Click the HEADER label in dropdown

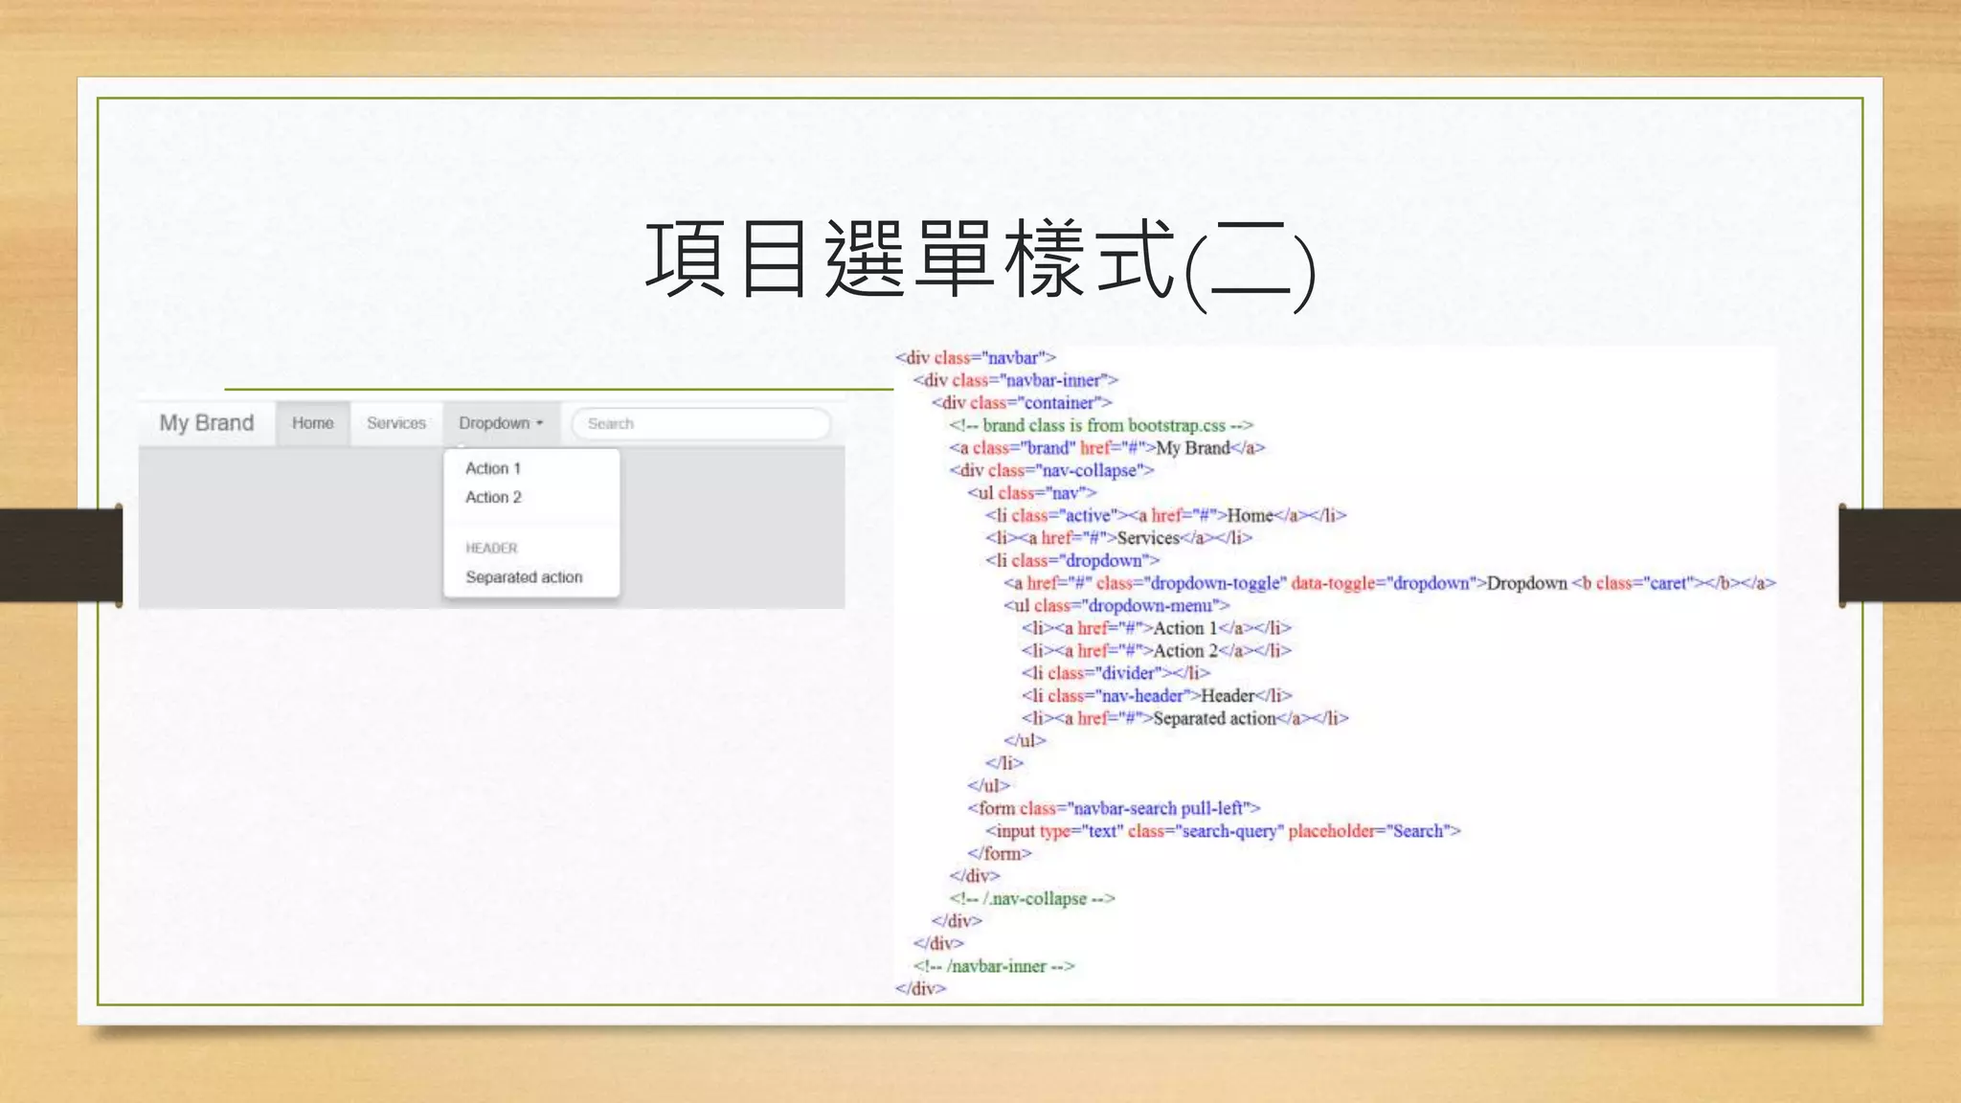[491, 548]
